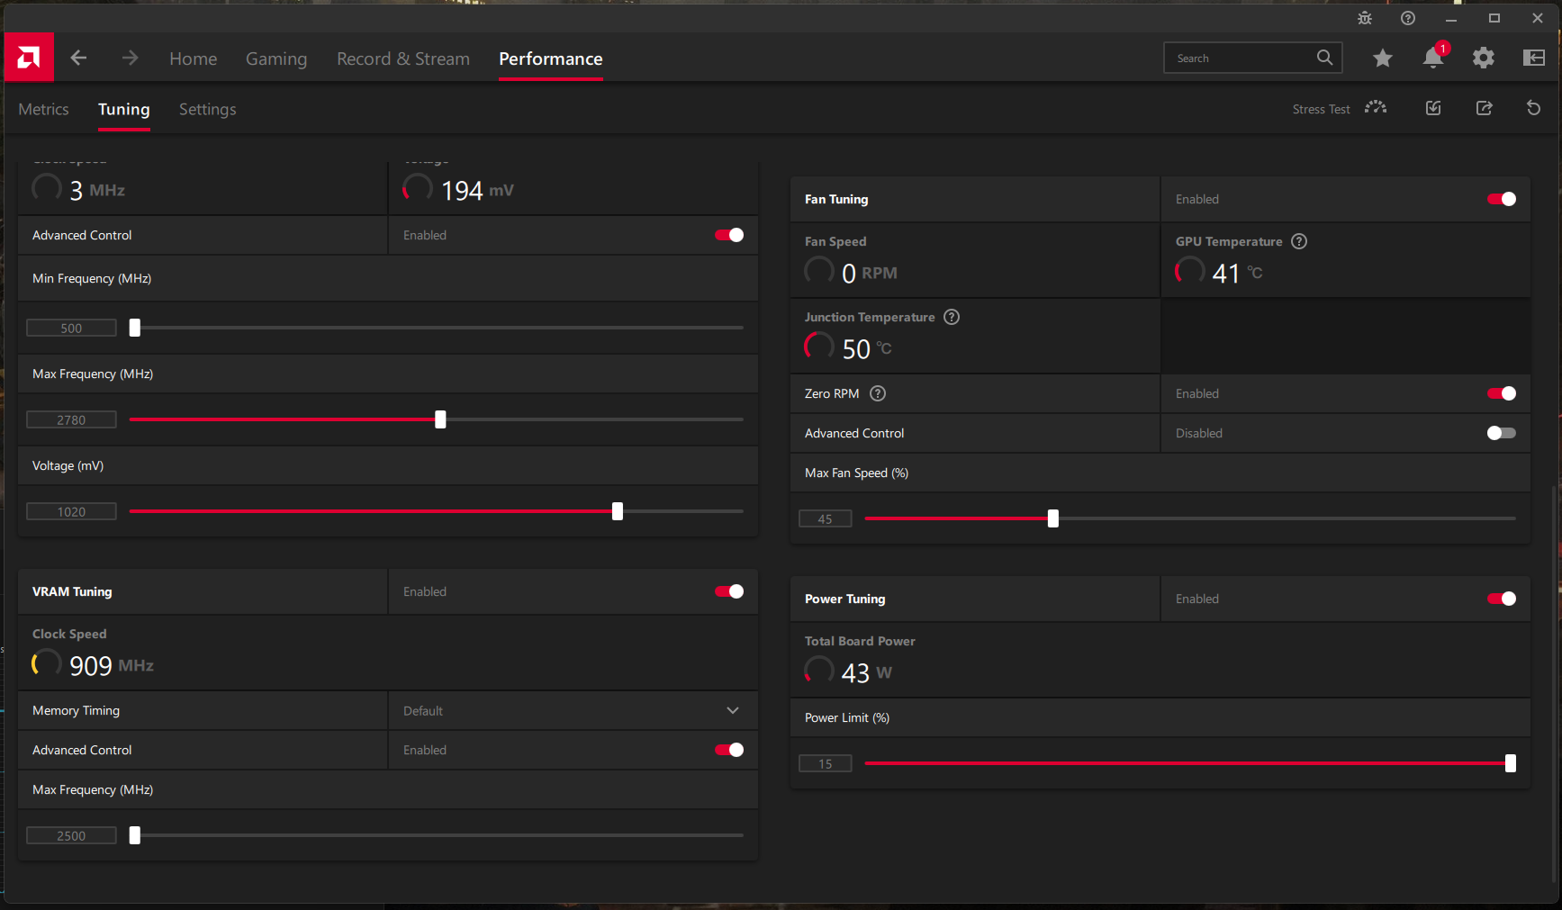Click the 194 mV voltage reading
Image resolution: width=1562 pixels, height=910 pixels.
[x=477, y=190]
